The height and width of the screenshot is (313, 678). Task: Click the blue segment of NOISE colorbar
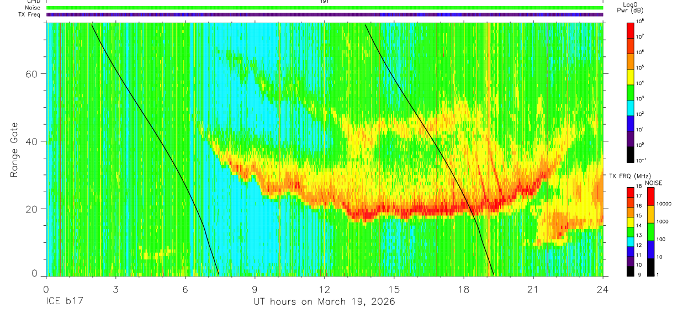(650, 249)
